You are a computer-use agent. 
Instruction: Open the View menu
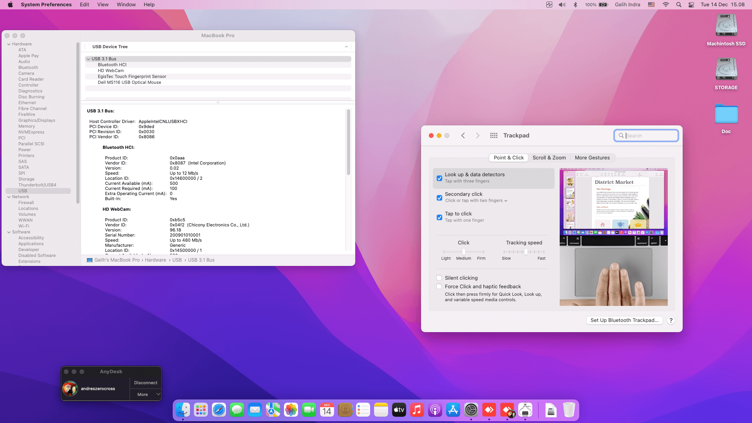(103, 5)
